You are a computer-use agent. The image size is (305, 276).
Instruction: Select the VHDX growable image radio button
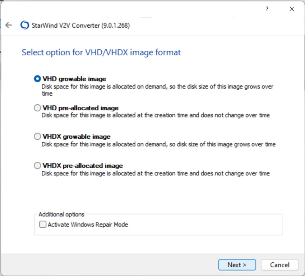tap(37, 136)
